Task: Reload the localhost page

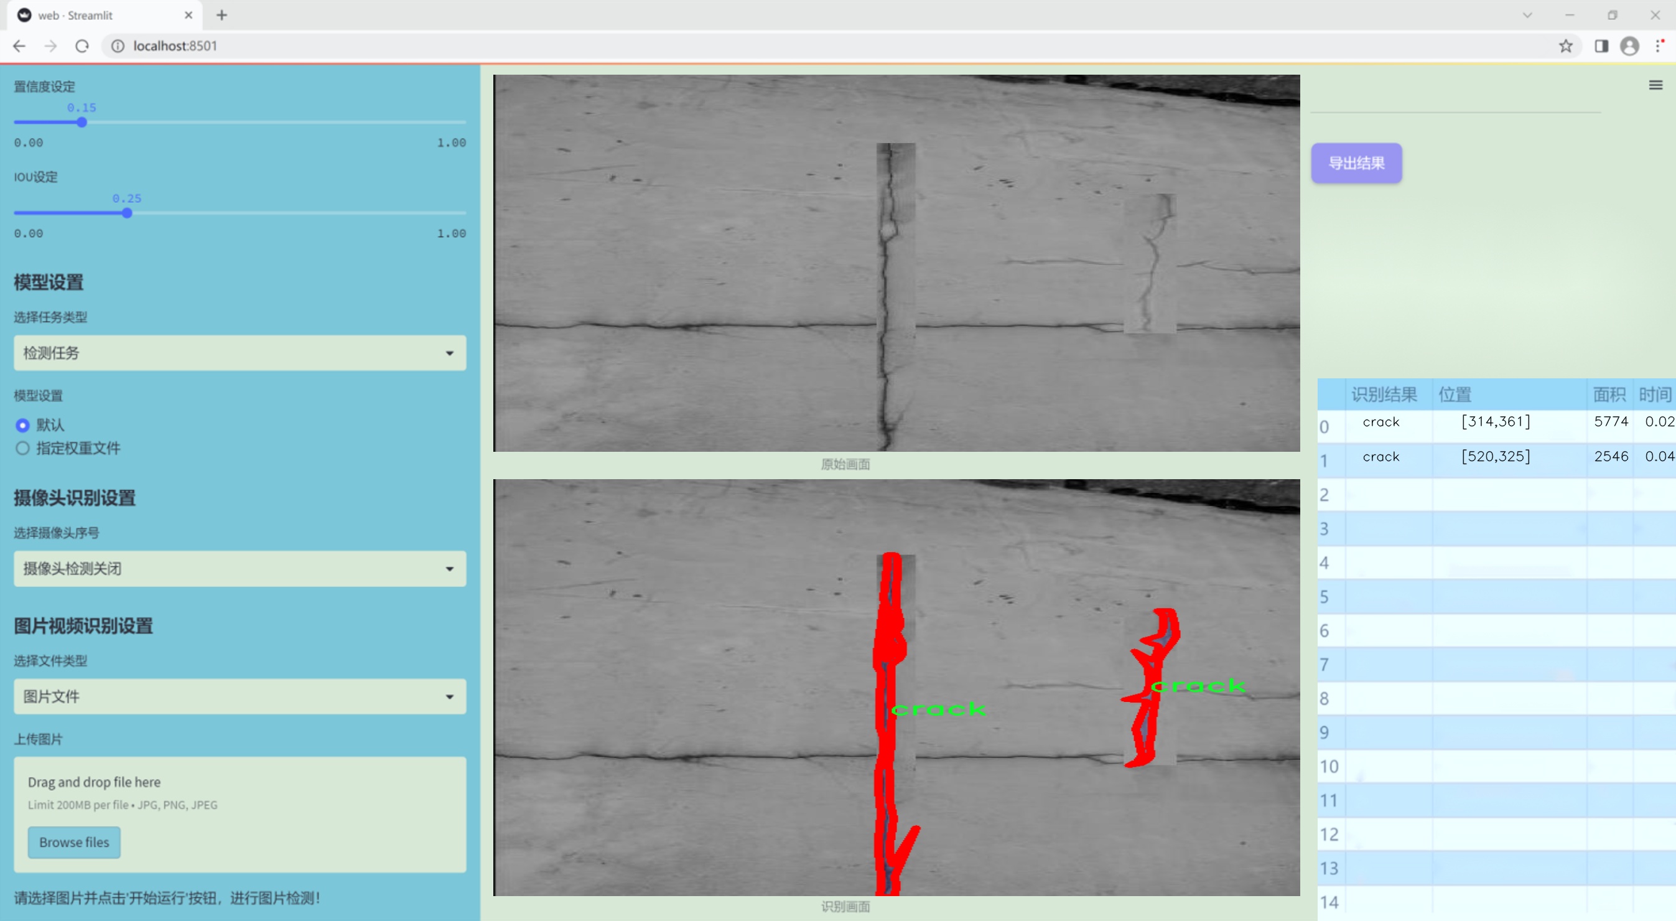Action: click(82, 45)
